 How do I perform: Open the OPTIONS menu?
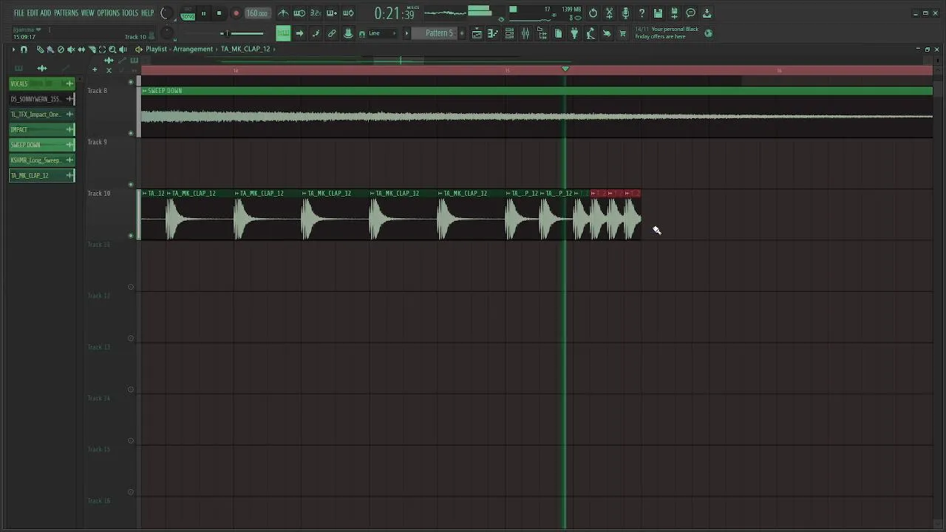(x=108, y=13)
